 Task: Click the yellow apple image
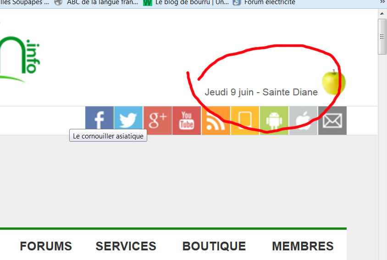pyautogui.click(x=333, y=82)
